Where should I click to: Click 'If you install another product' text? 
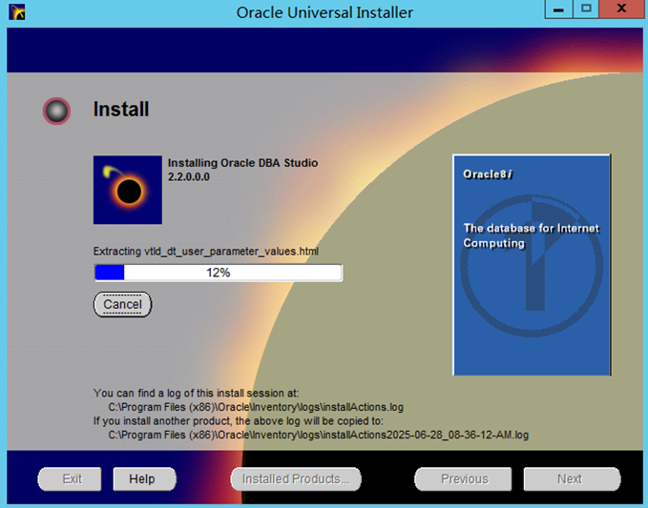pos(238,421)
